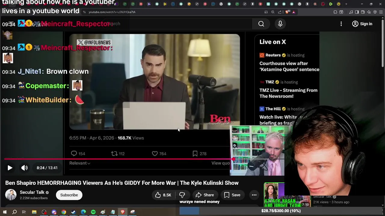Click the share page icon in address bar
This screenshot has width=385, height=216.
(x=280, y=12)
